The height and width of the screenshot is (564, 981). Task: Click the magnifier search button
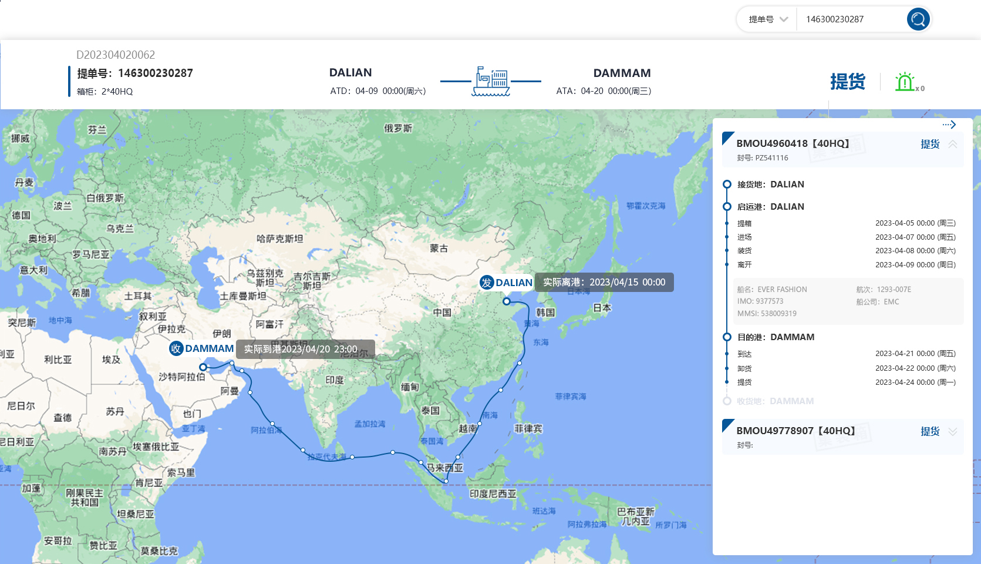(x=918, y=19)
